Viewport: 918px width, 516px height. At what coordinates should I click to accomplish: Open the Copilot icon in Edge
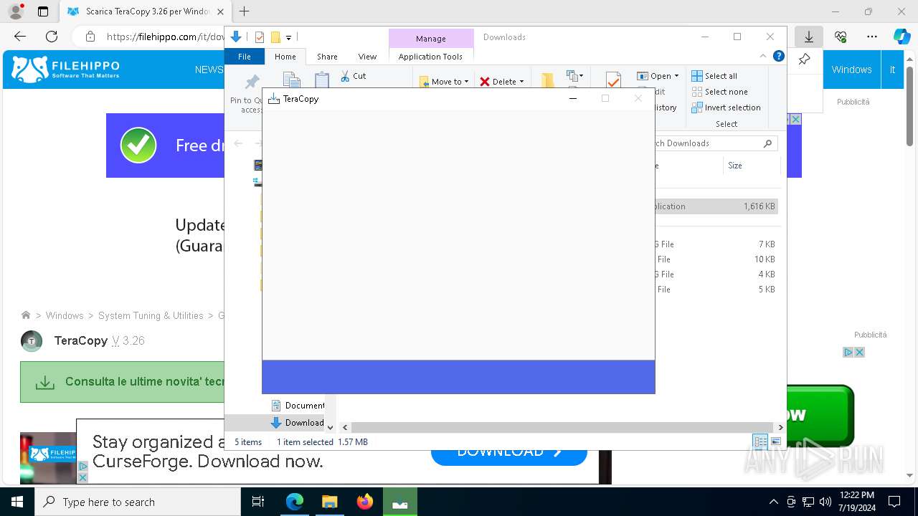pyautogui.click(x=902, y=37)
